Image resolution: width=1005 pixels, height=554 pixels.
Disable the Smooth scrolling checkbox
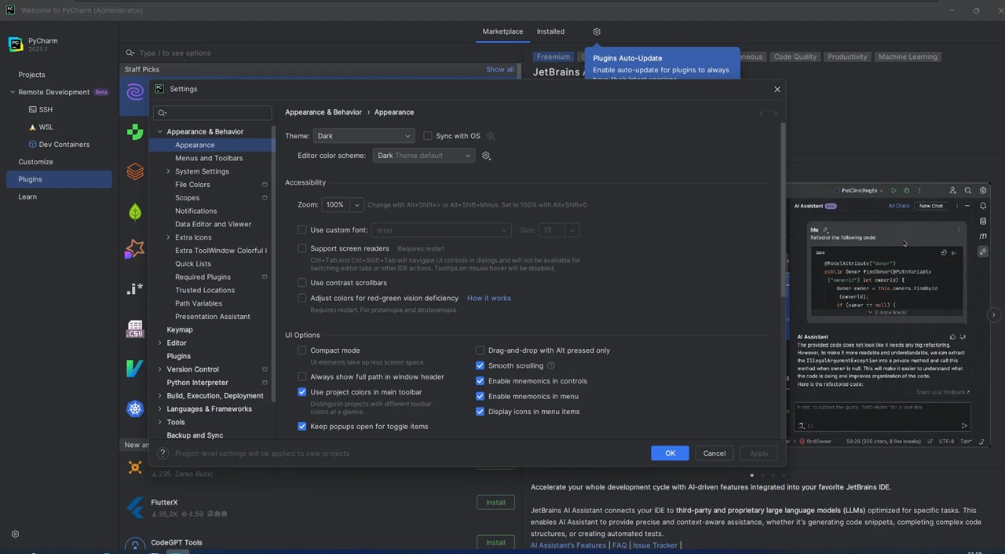coord(480,365)
